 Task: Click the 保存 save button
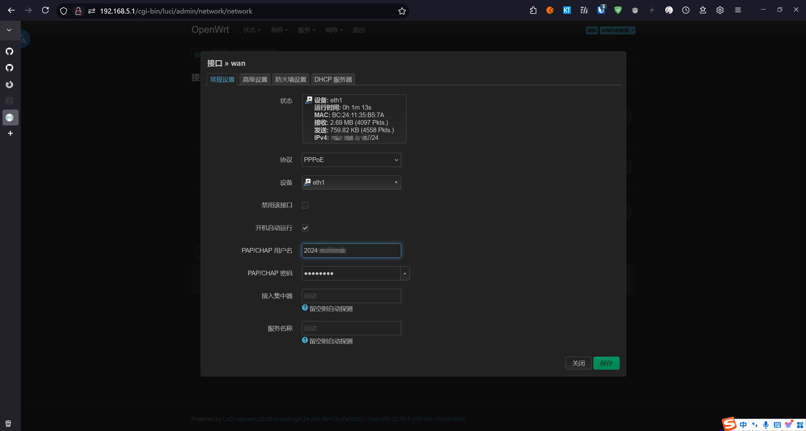(x=606, y=363)
